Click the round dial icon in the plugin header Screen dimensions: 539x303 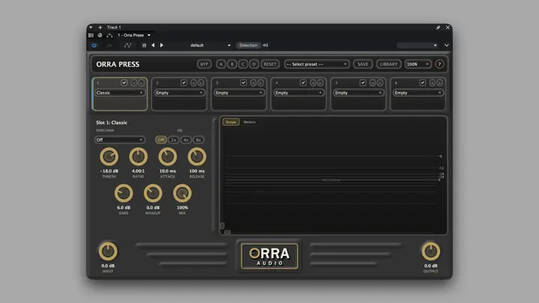[x=100, y=35]
